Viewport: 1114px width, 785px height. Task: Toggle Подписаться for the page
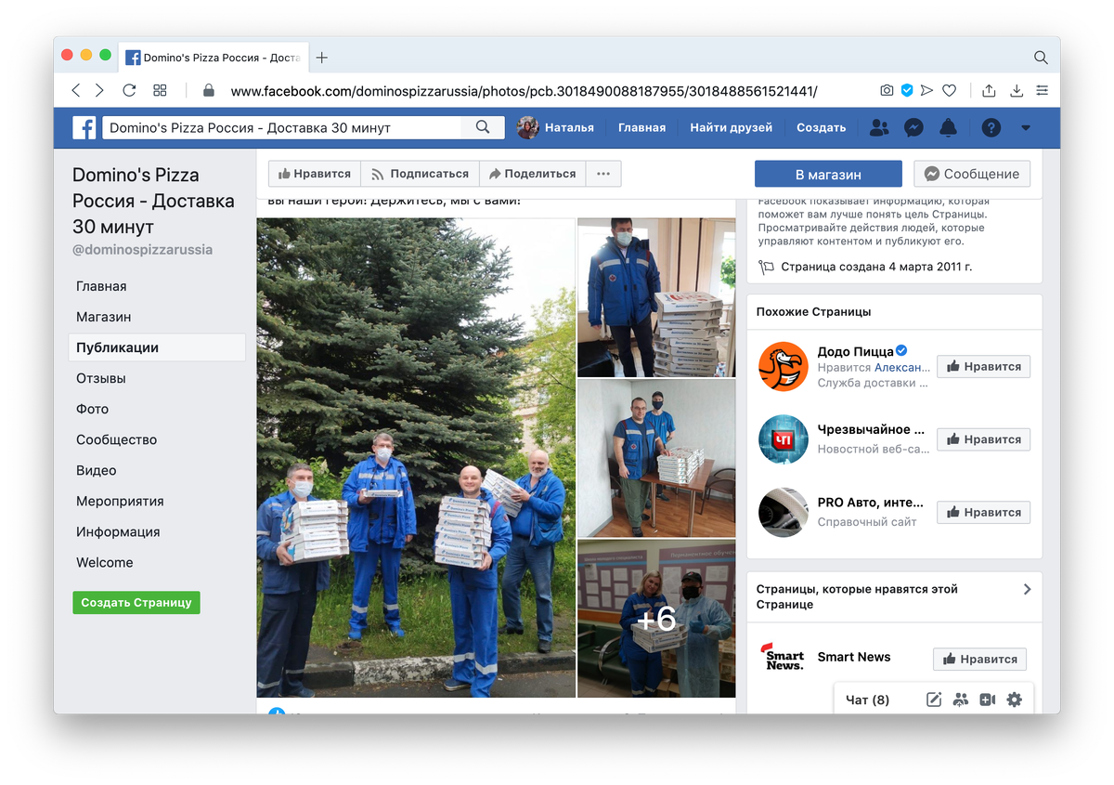click(420, 173)
